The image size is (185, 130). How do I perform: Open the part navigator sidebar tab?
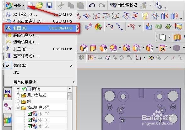click(8, 107)
